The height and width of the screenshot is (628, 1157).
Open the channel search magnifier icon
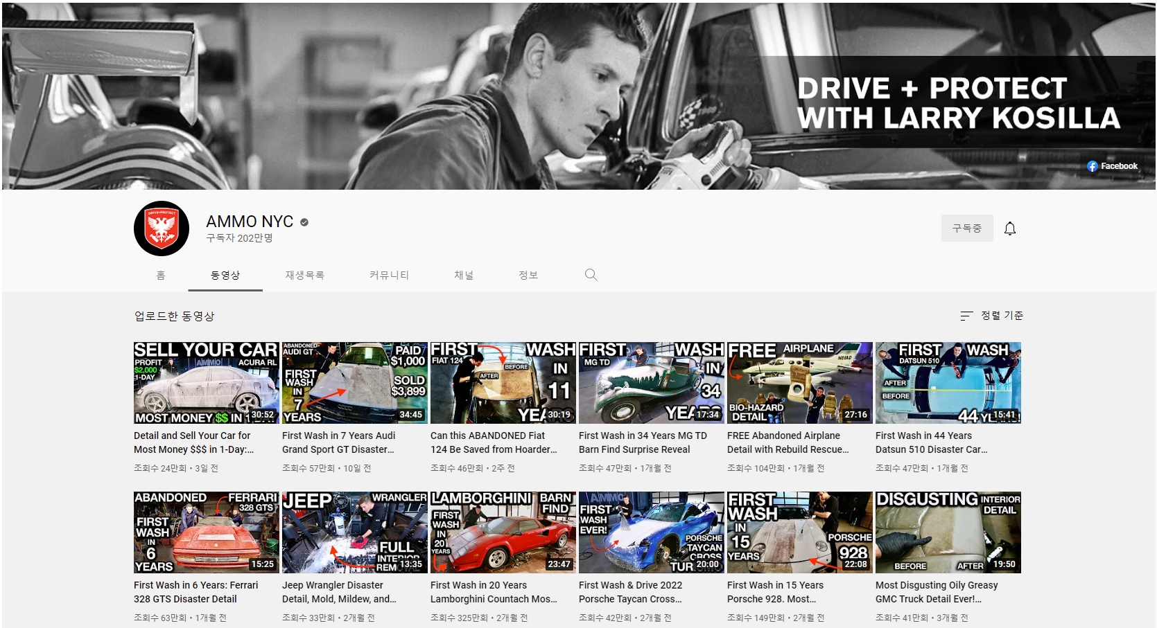(591, 275)
